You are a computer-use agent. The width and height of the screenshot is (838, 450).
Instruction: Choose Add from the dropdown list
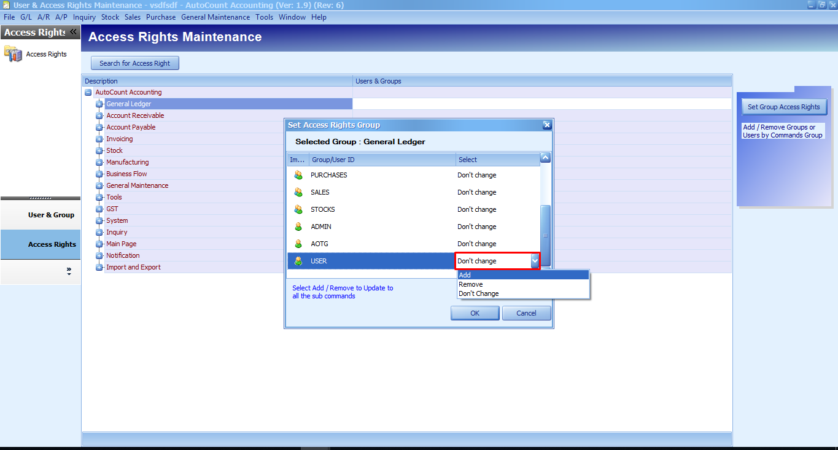(x=523, y=275)
